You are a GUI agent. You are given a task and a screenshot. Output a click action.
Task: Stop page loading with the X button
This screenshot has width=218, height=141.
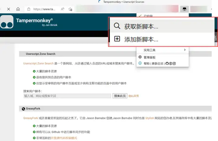click(x=8, y=9)
